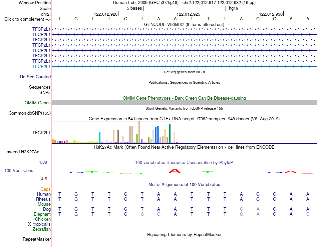Click the hg19 label beside the scale bar

point(234,8)
